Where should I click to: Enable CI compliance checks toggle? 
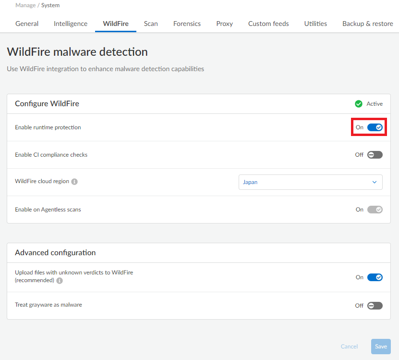pos(375,155)
